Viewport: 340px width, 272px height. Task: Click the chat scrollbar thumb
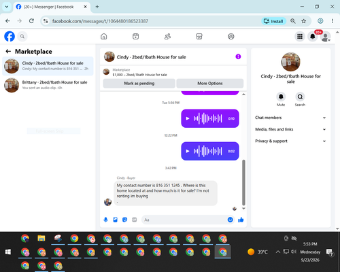point(243,182)
